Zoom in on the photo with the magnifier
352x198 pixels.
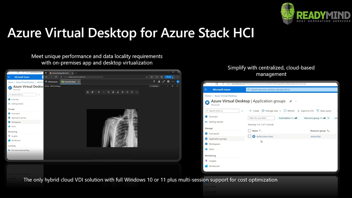(x=99, y=92)
